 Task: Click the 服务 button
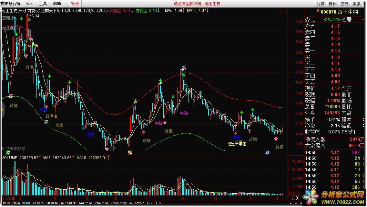tap(356, 4)
